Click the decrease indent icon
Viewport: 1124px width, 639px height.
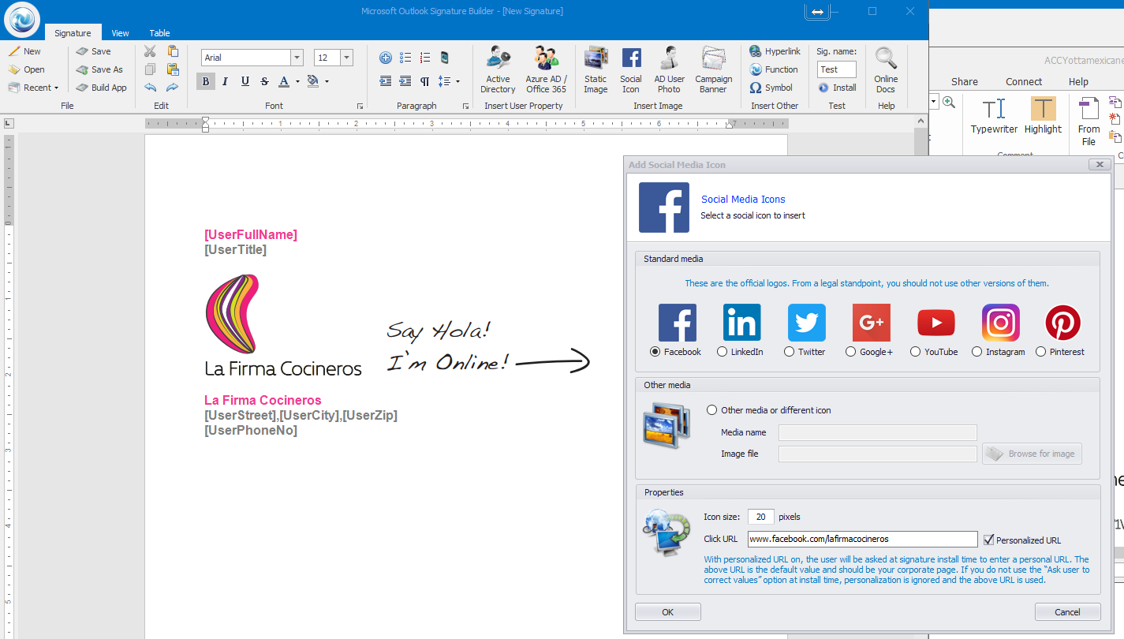386,81
